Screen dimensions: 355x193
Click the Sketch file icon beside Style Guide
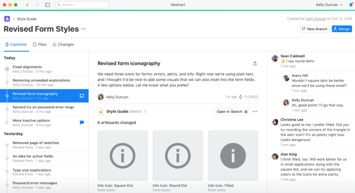click(x=101, y=111)
